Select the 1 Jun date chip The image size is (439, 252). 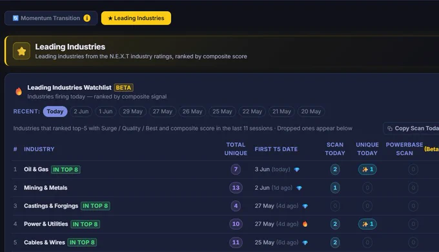(105, 112)
